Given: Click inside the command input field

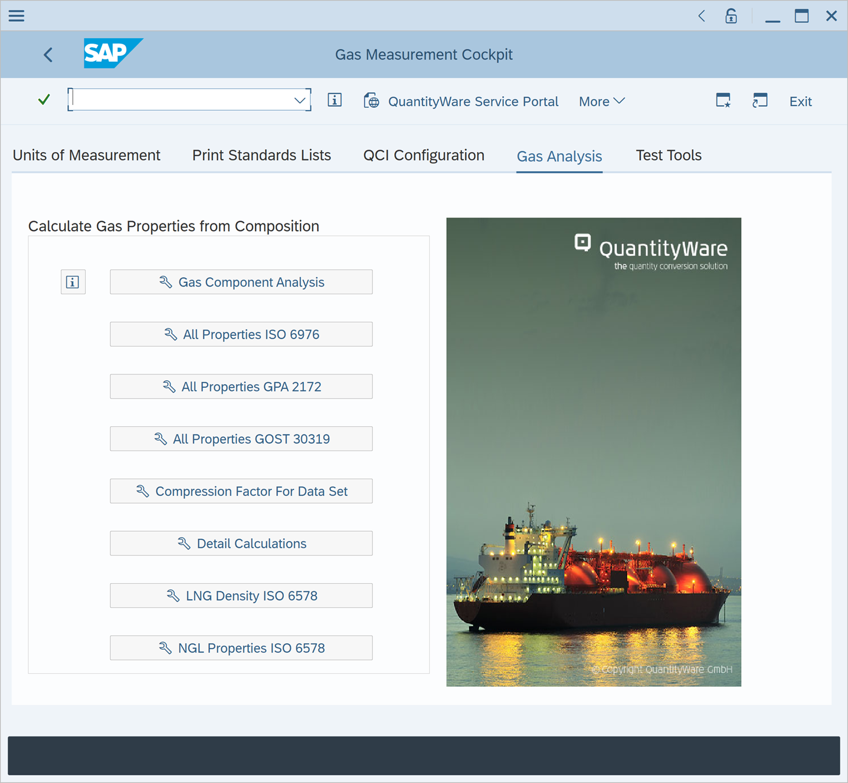Looking at the screenshot, I should [183, 100].
